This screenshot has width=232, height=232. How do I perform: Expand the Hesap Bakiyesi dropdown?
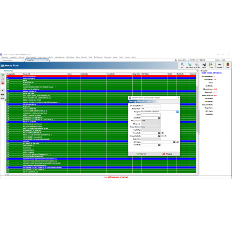tap(160, 127)
